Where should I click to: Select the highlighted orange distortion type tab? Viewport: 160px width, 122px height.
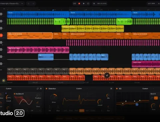point(82,111)
